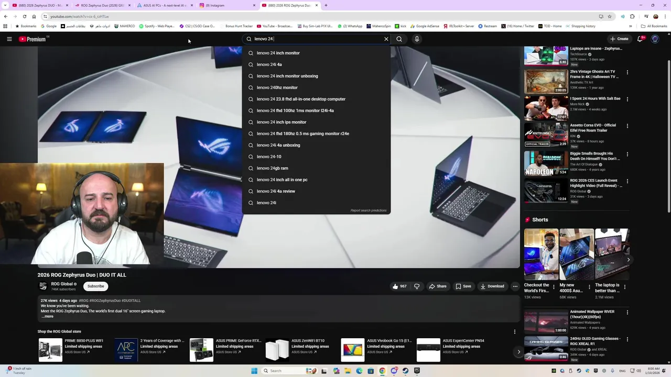Select the suggestion 'lenovo 240hz monitor'
Viewport: 671px width, 377px height.
click(x=316, y=87)
